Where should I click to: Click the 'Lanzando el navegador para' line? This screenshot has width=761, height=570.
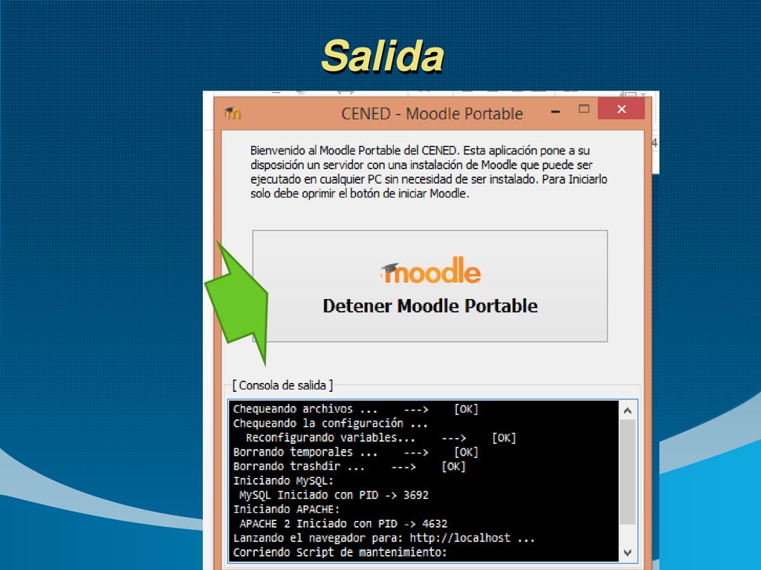[383, 538]
